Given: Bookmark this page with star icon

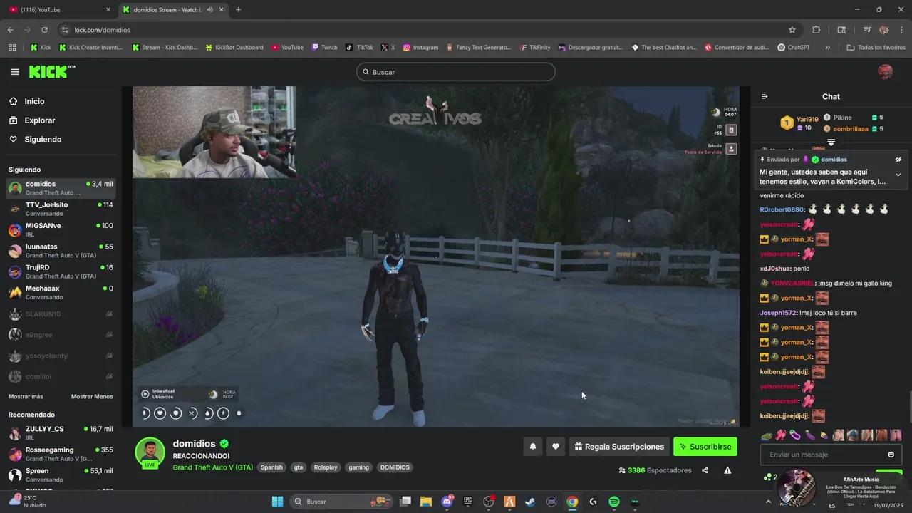Looking at the screenshot, I should 792,30.
